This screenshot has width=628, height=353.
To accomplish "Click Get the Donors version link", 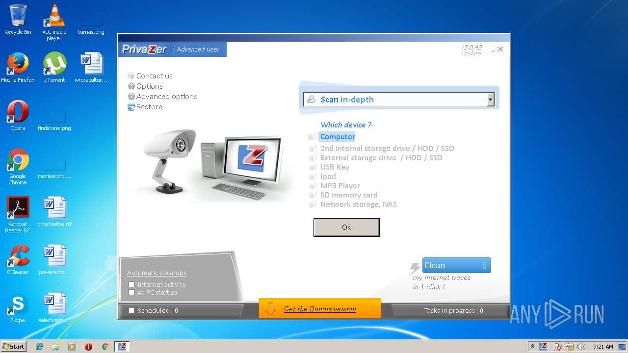I will coord(320,309).
